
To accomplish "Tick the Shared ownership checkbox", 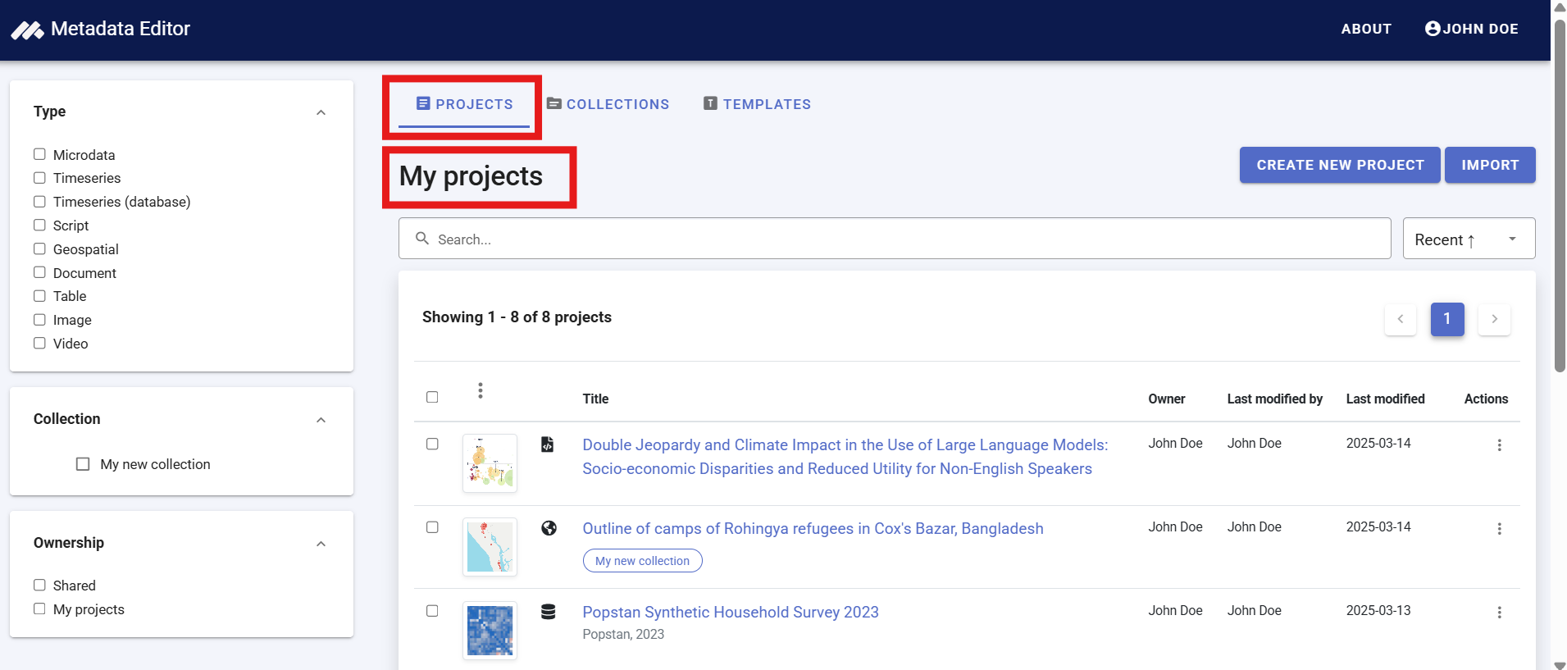I will (x=39, y=585).
